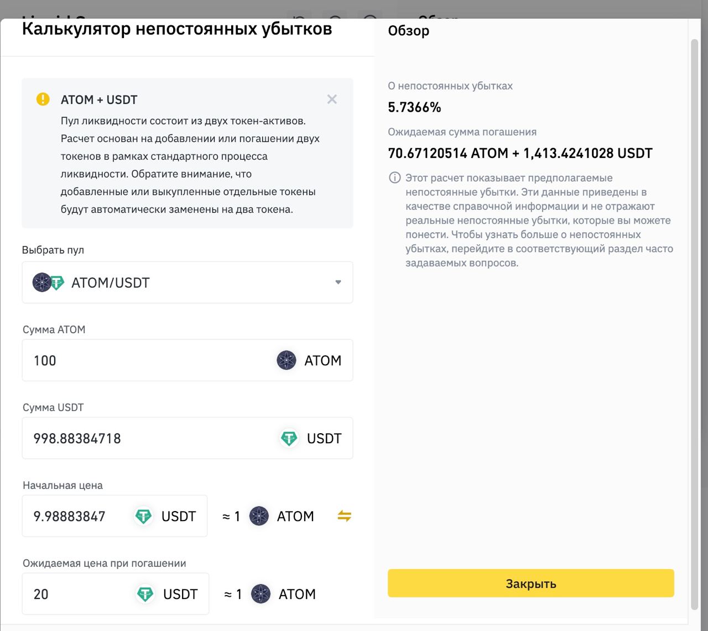The image size is (708, 631).
Task: Click ATOM coin icon in Сумма ATOM field
Action: [287, 360]
